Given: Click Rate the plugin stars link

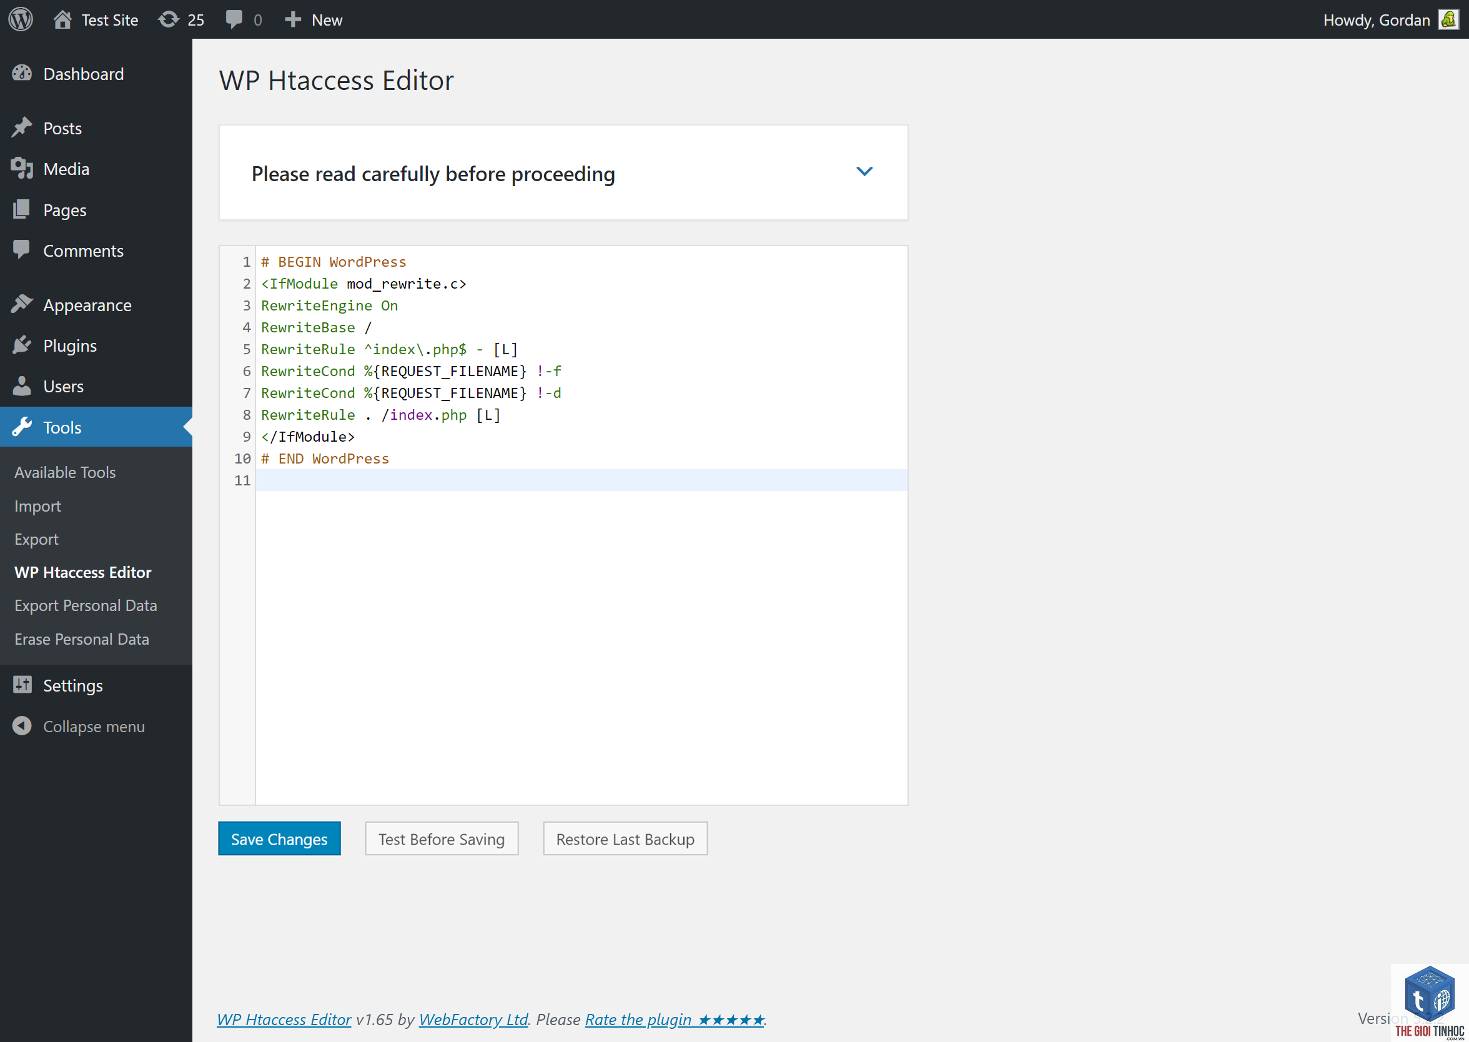Looking at the screenshot, I should pos(674,1019).
